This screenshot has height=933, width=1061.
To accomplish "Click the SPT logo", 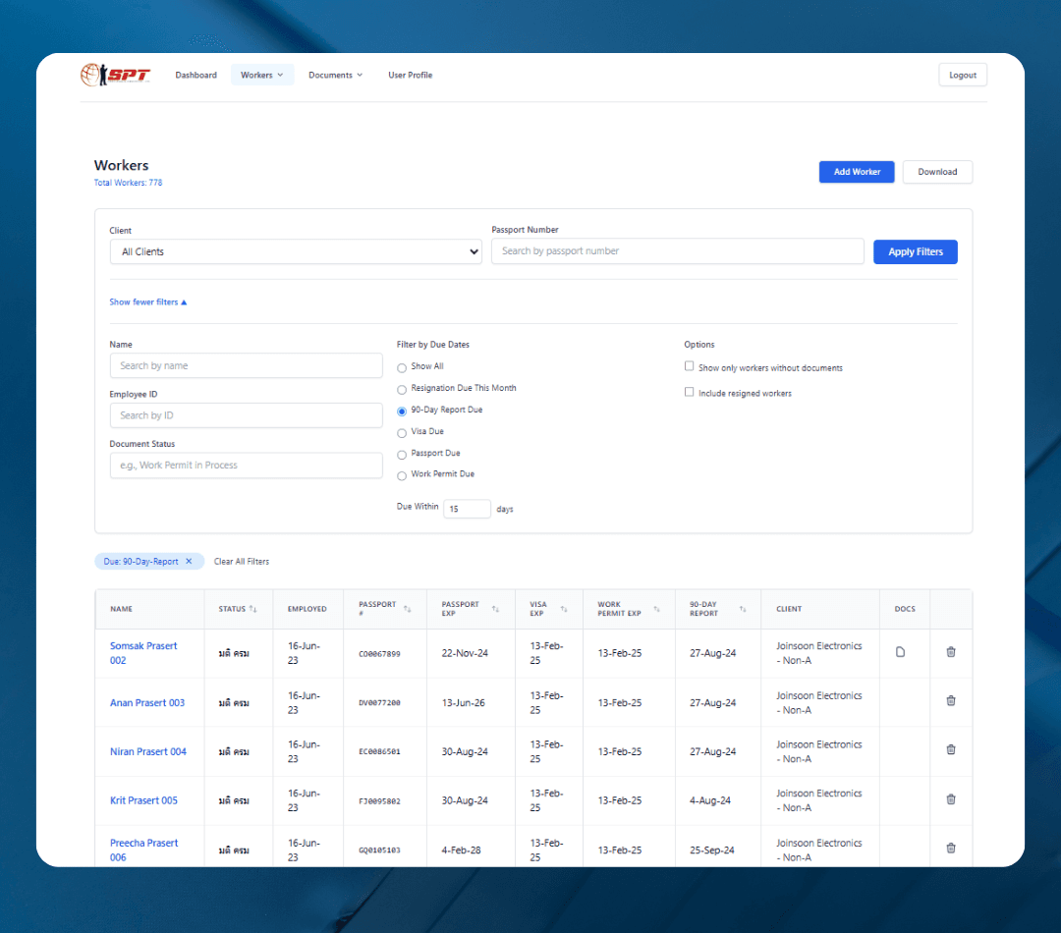I will pos(115,75).
